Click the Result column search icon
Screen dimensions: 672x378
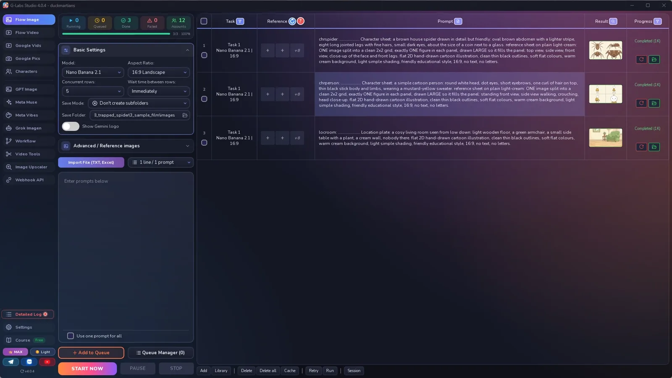pos(613,21)
